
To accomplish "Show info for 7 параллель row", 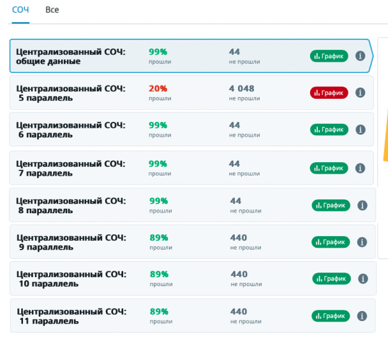I will click(360, 169).
